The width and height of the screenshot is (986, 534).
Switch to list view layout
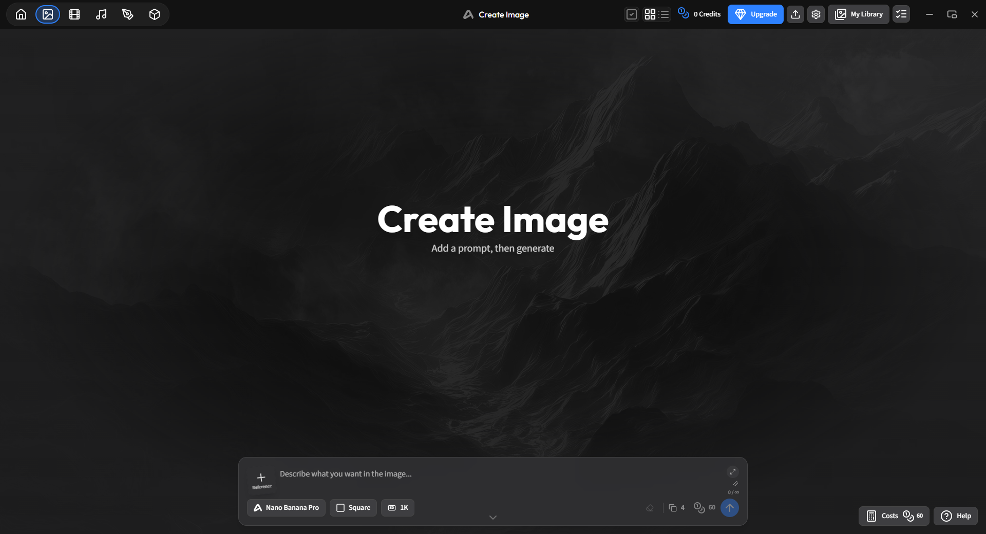tap(664, 14)
